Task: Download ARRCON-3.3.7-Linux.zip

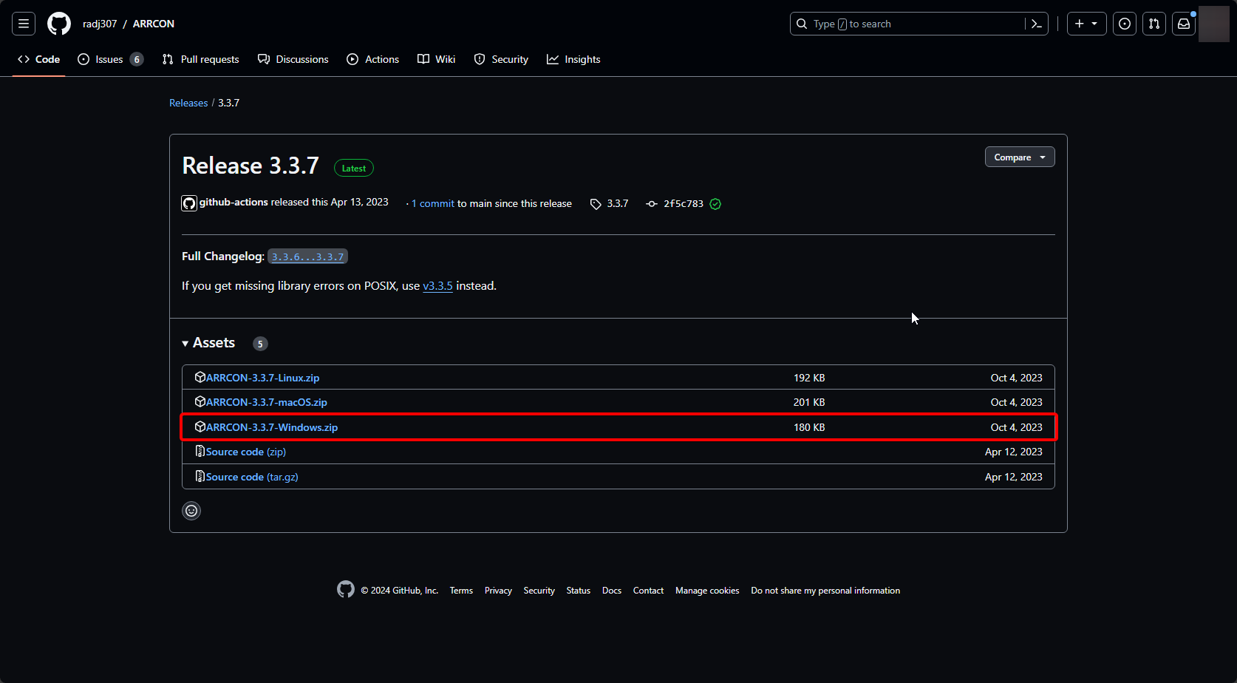Action: pos(262,378)
